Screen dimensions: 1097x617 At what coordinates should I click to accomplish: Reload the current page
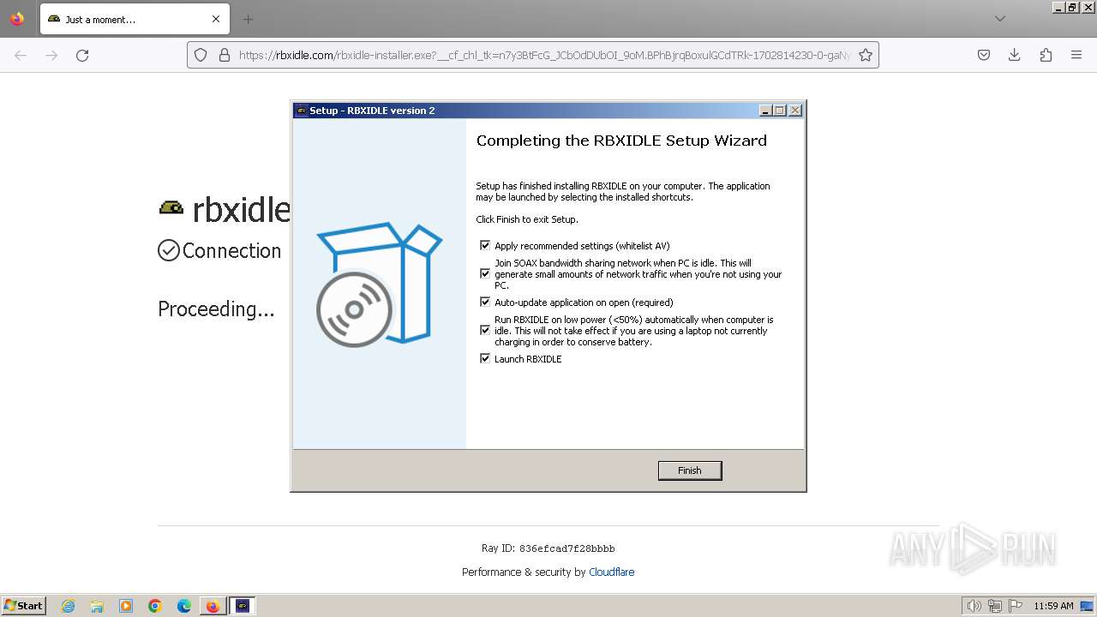tap(82, 55)
